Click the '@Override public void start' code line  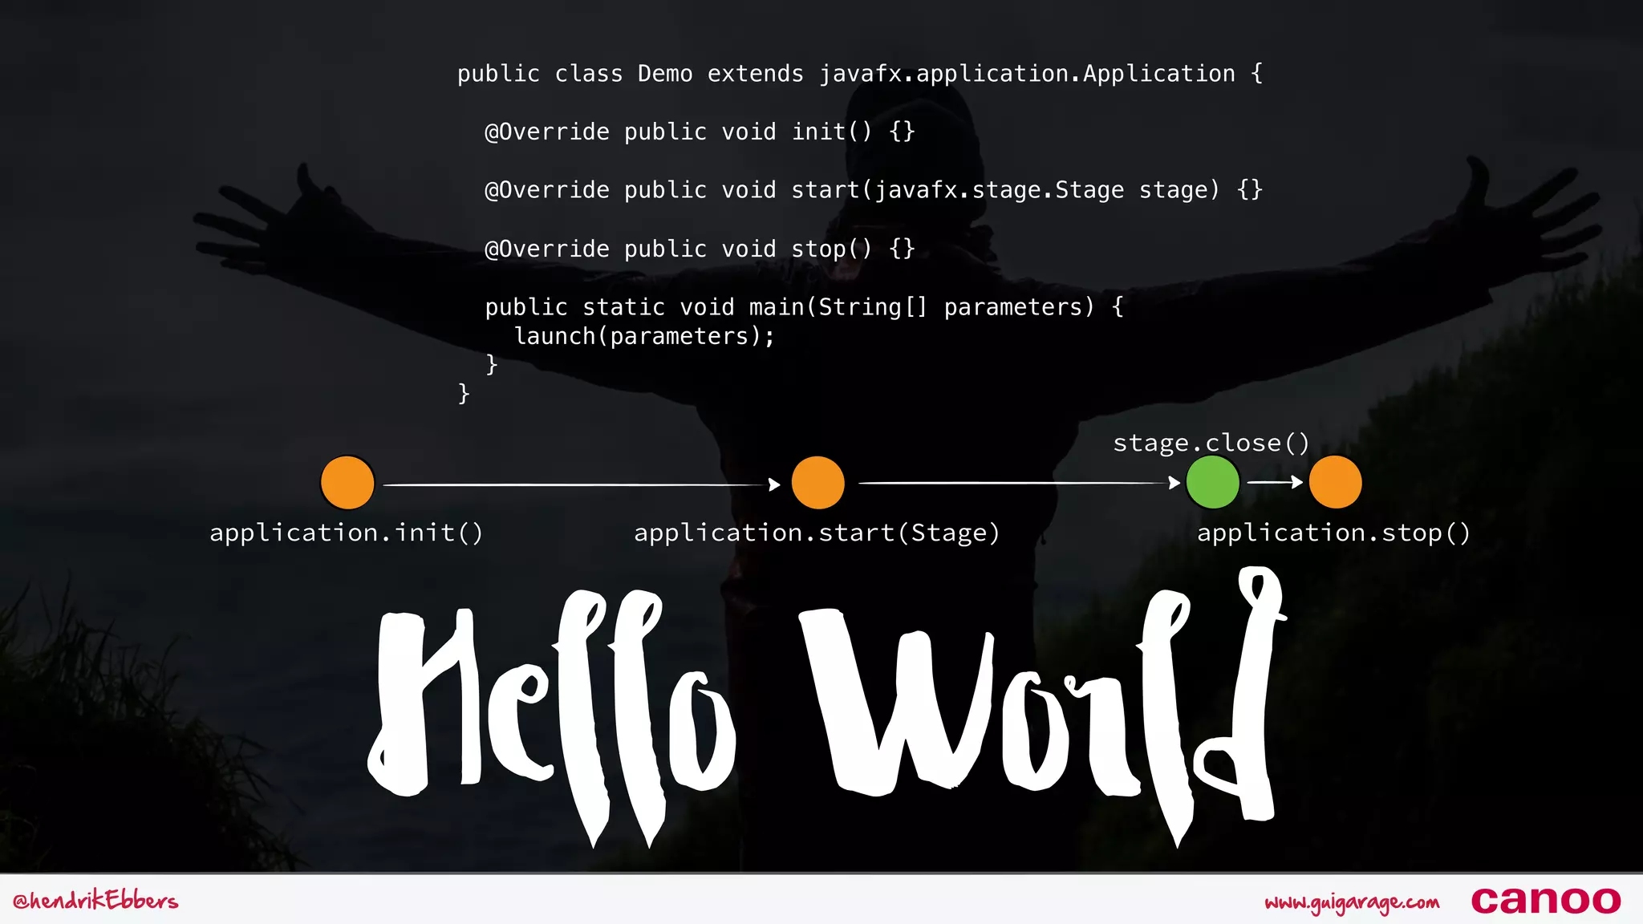click(x=874, y=190)
